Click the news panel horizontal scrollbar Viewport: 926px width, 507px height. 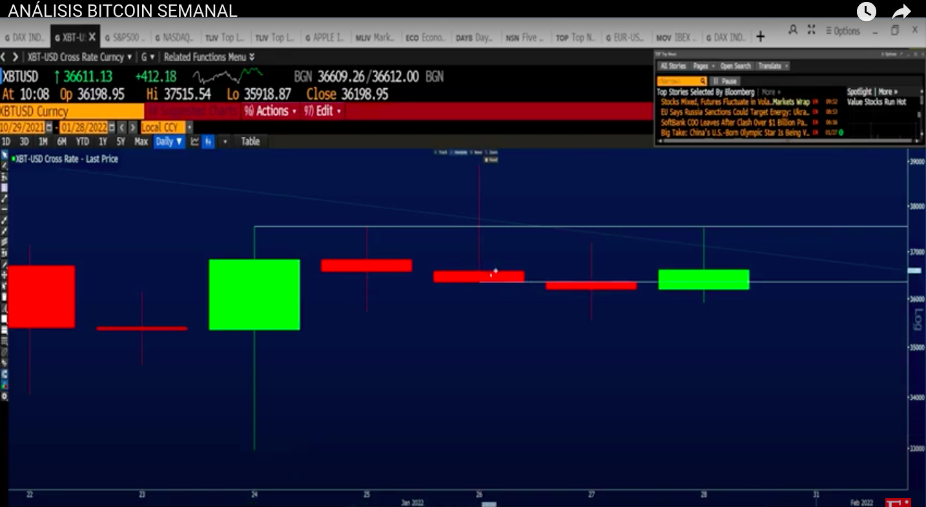tap(789, 141)
